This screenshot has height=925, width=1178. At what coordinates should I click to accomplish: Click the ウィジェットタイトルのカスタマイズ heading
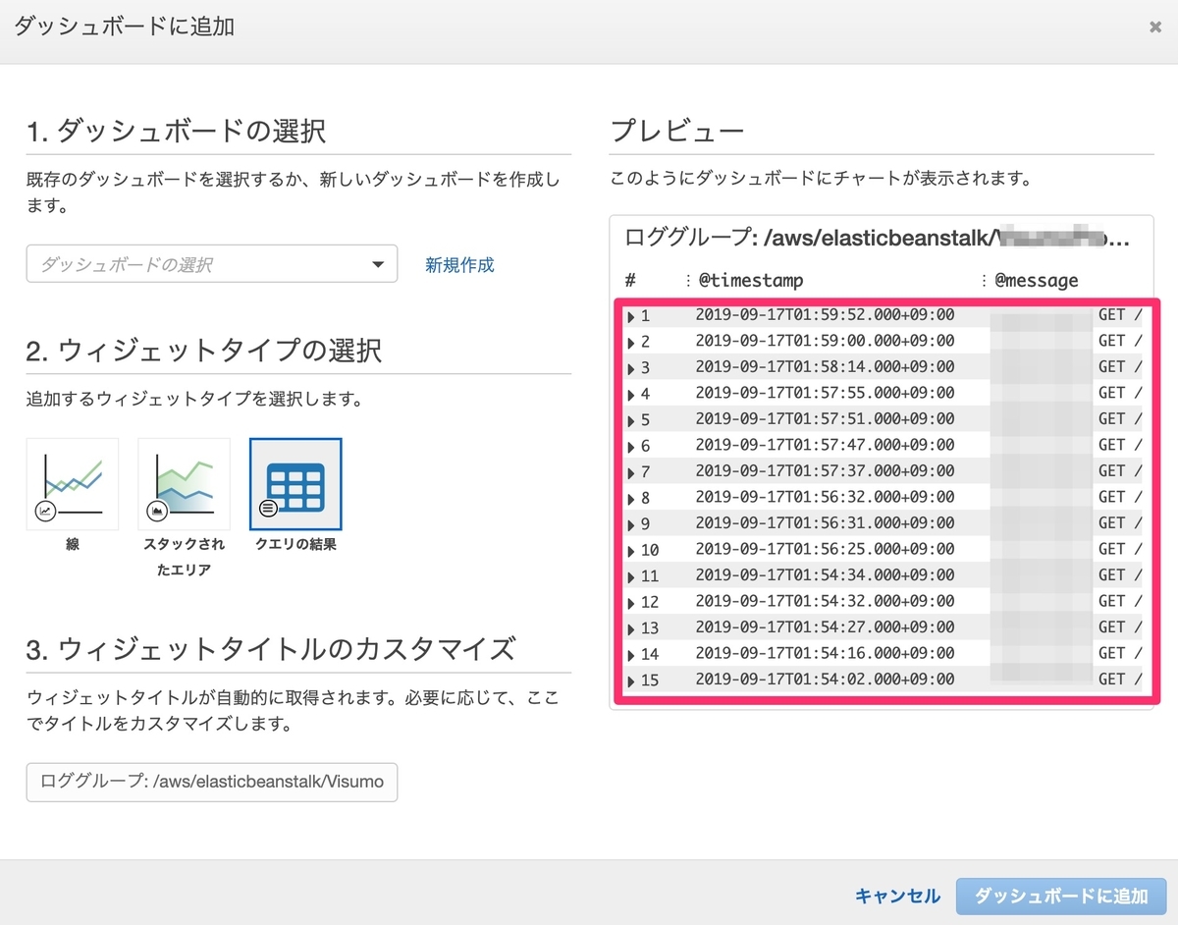(271, 649)
